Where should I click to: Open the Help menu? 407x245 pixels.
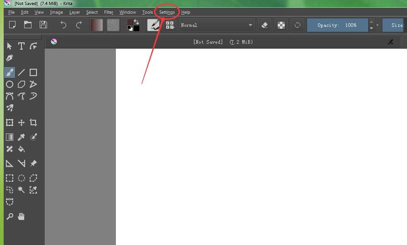[186, 12]
